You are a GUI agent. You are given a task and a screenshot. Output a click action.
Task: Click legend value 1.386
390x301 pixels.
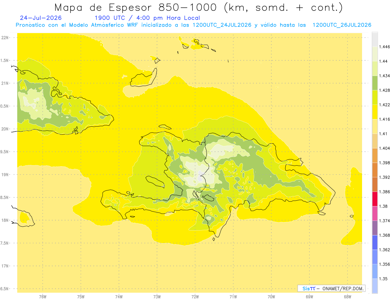pyautogui.click(x=384, y=192)
